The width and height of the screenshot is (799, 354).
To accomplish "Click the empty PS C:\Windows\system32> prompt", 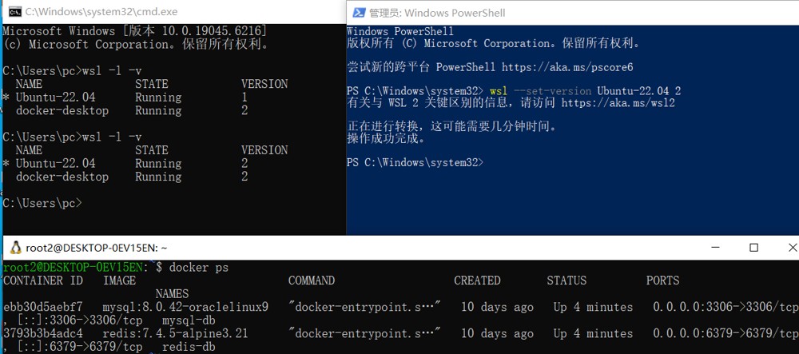I will [415, 162].
